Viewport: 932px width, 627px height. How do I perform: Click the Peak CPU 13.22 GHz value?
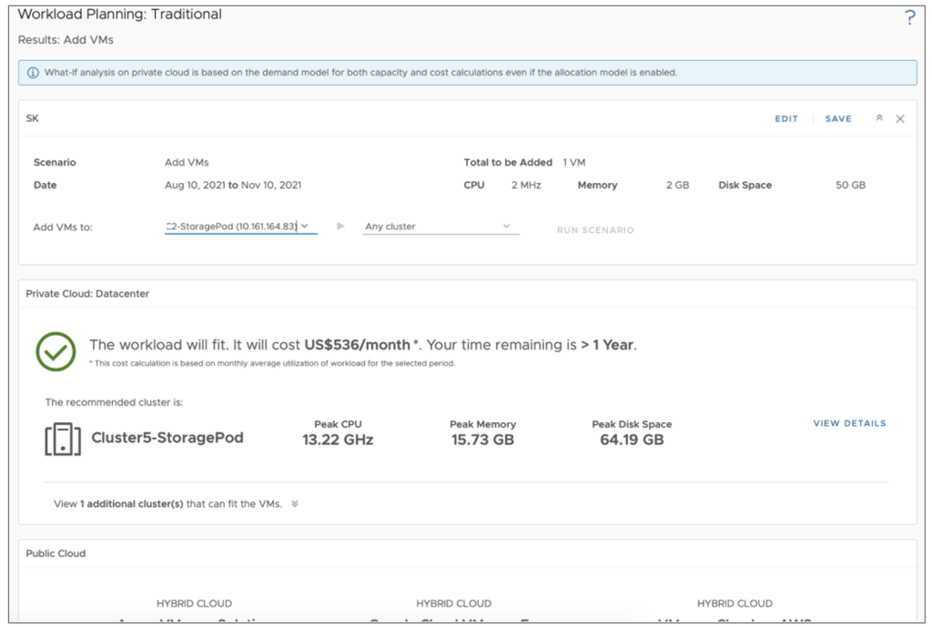tap(338, 440)
